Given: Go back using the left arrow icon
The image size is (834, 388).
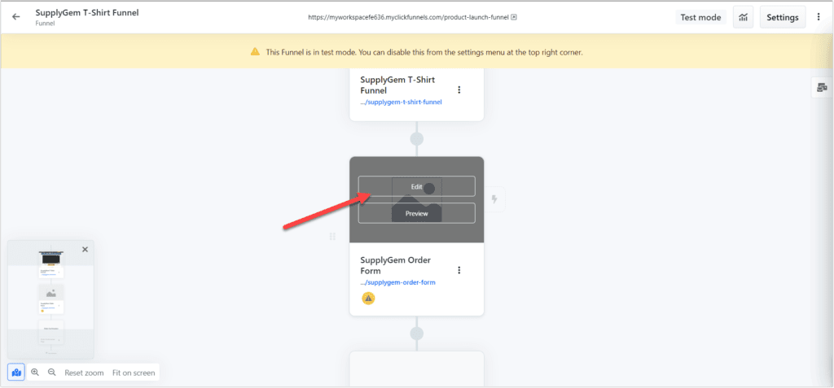Looking at the screenshot, I should coord(16,17).
